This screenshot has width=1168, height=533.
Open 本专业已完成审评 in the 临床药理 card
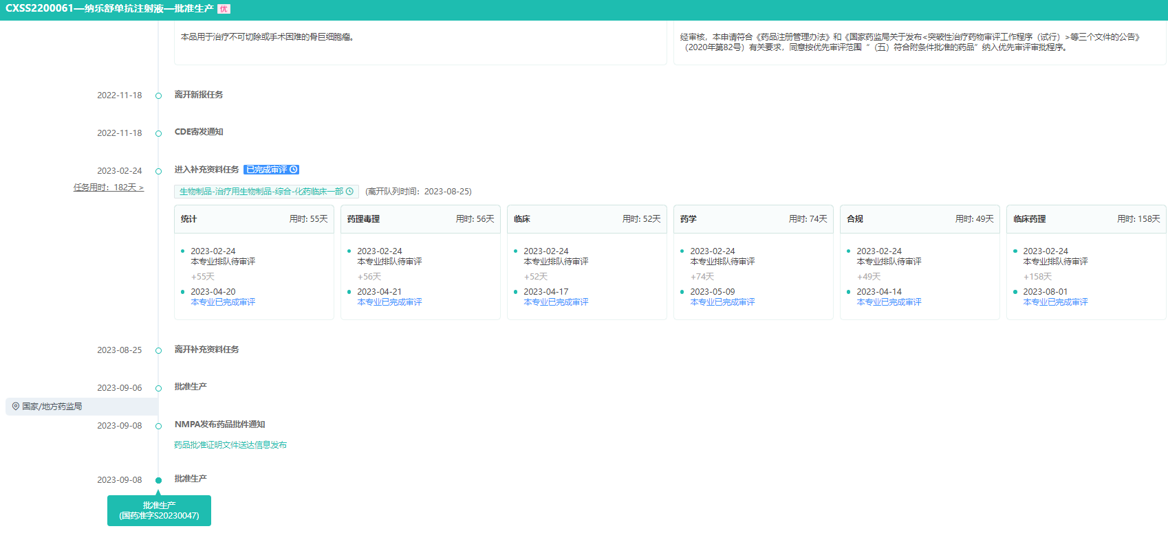coord(1055,302)
